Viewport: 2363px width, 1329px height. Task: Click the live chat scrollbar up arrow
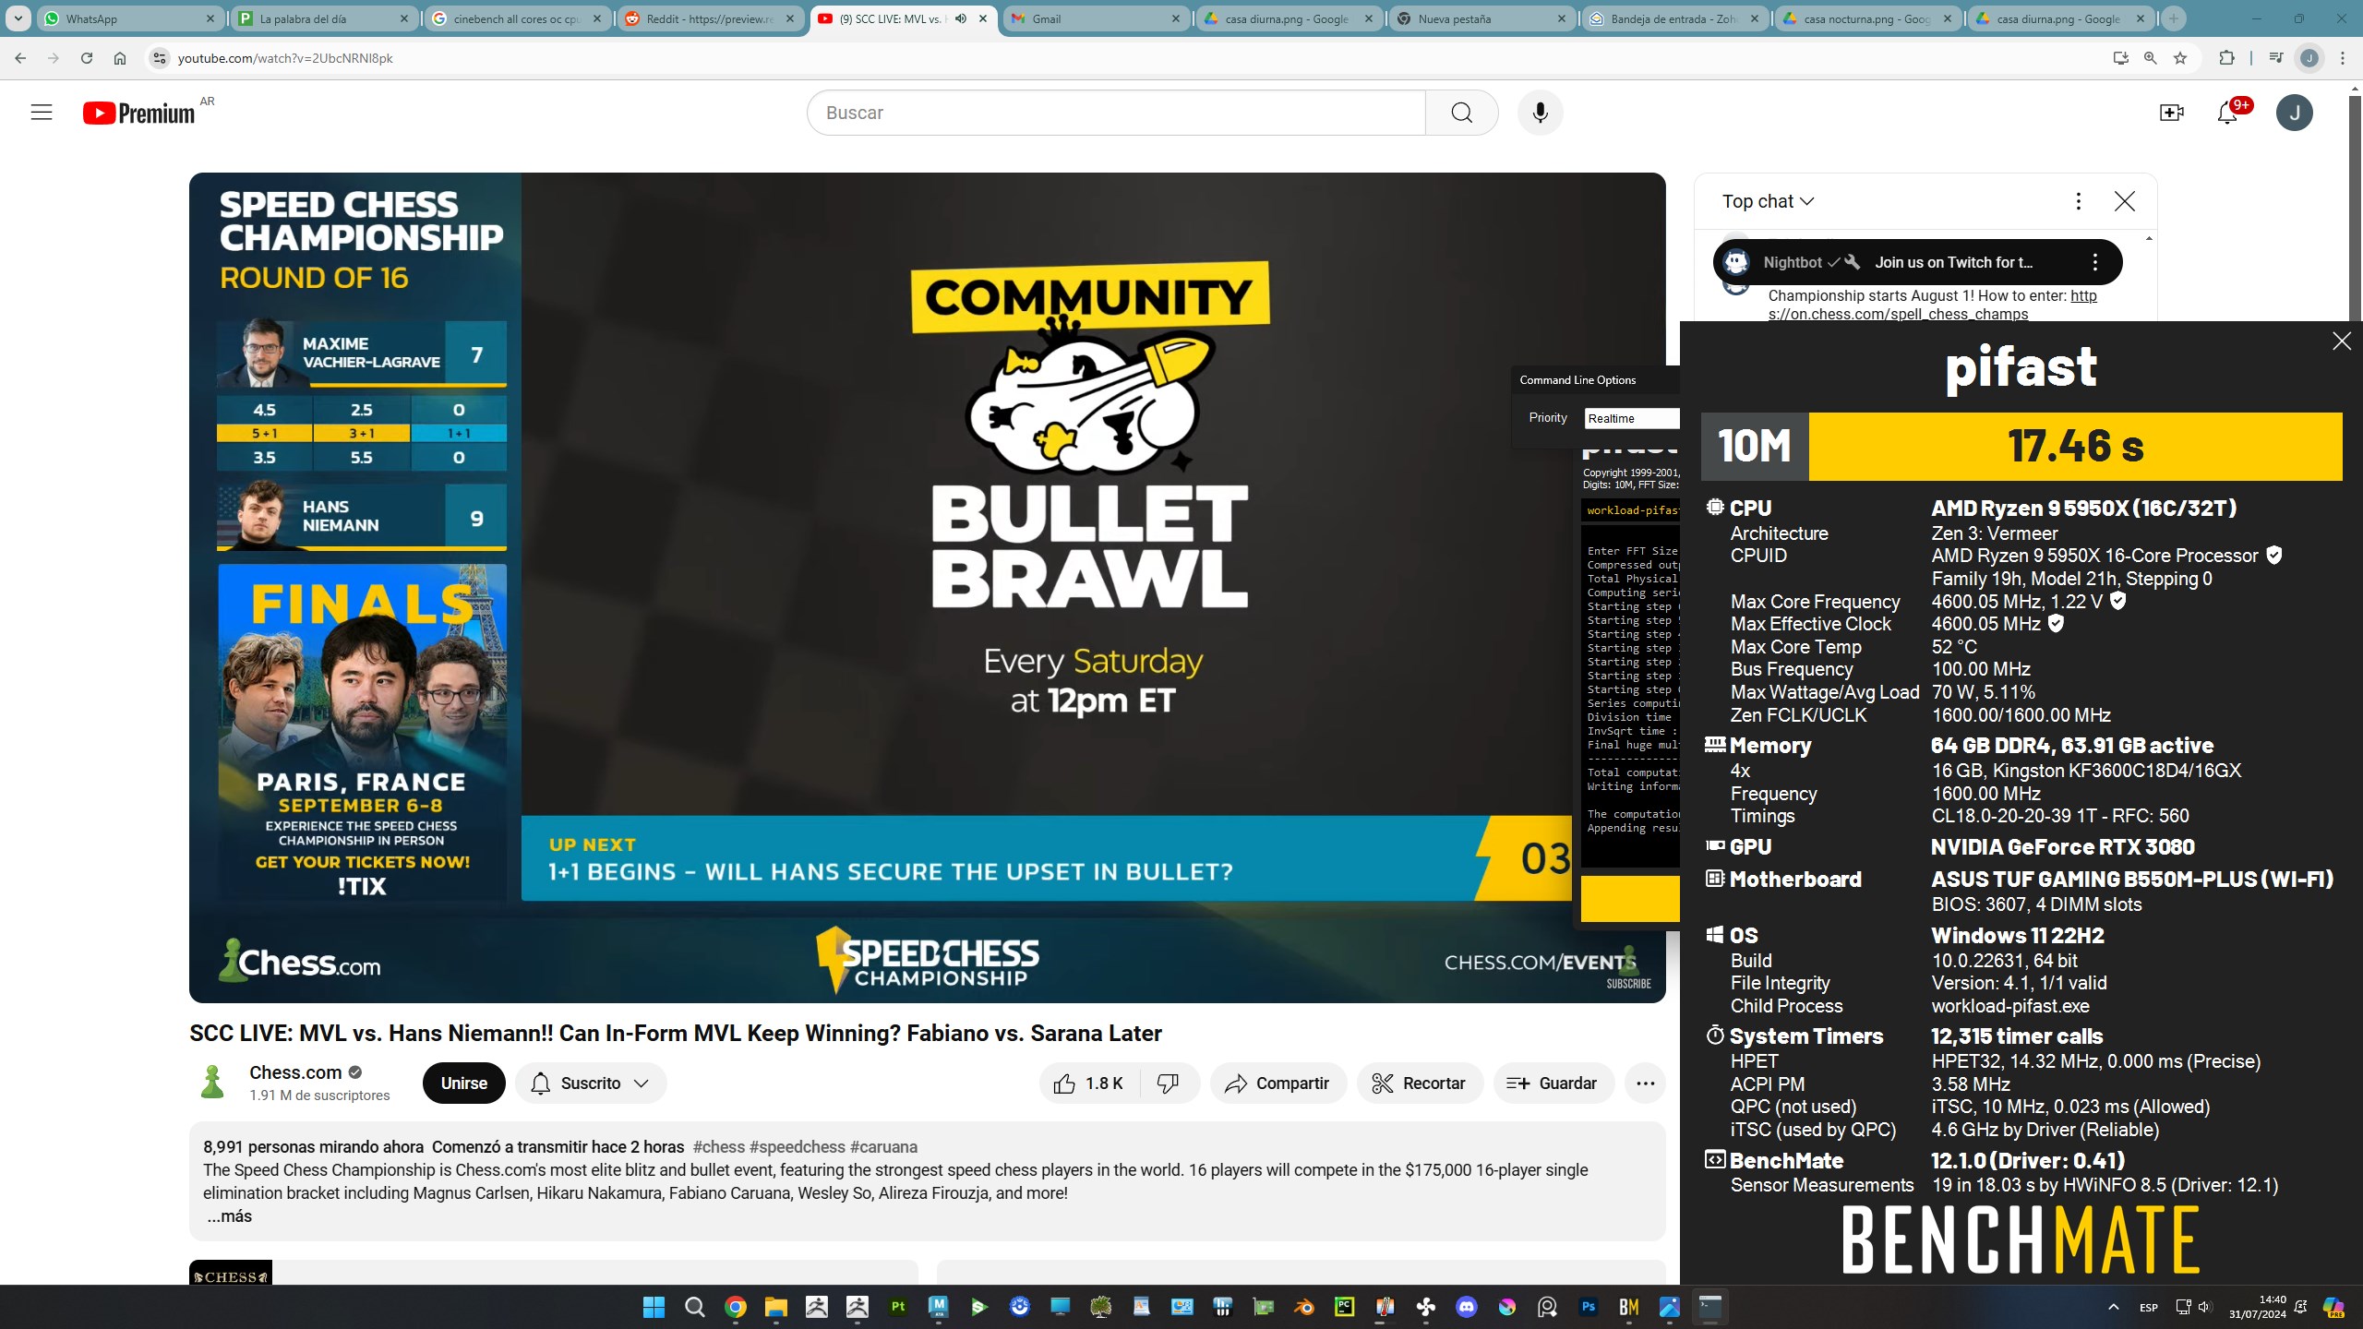point(2149,239)
